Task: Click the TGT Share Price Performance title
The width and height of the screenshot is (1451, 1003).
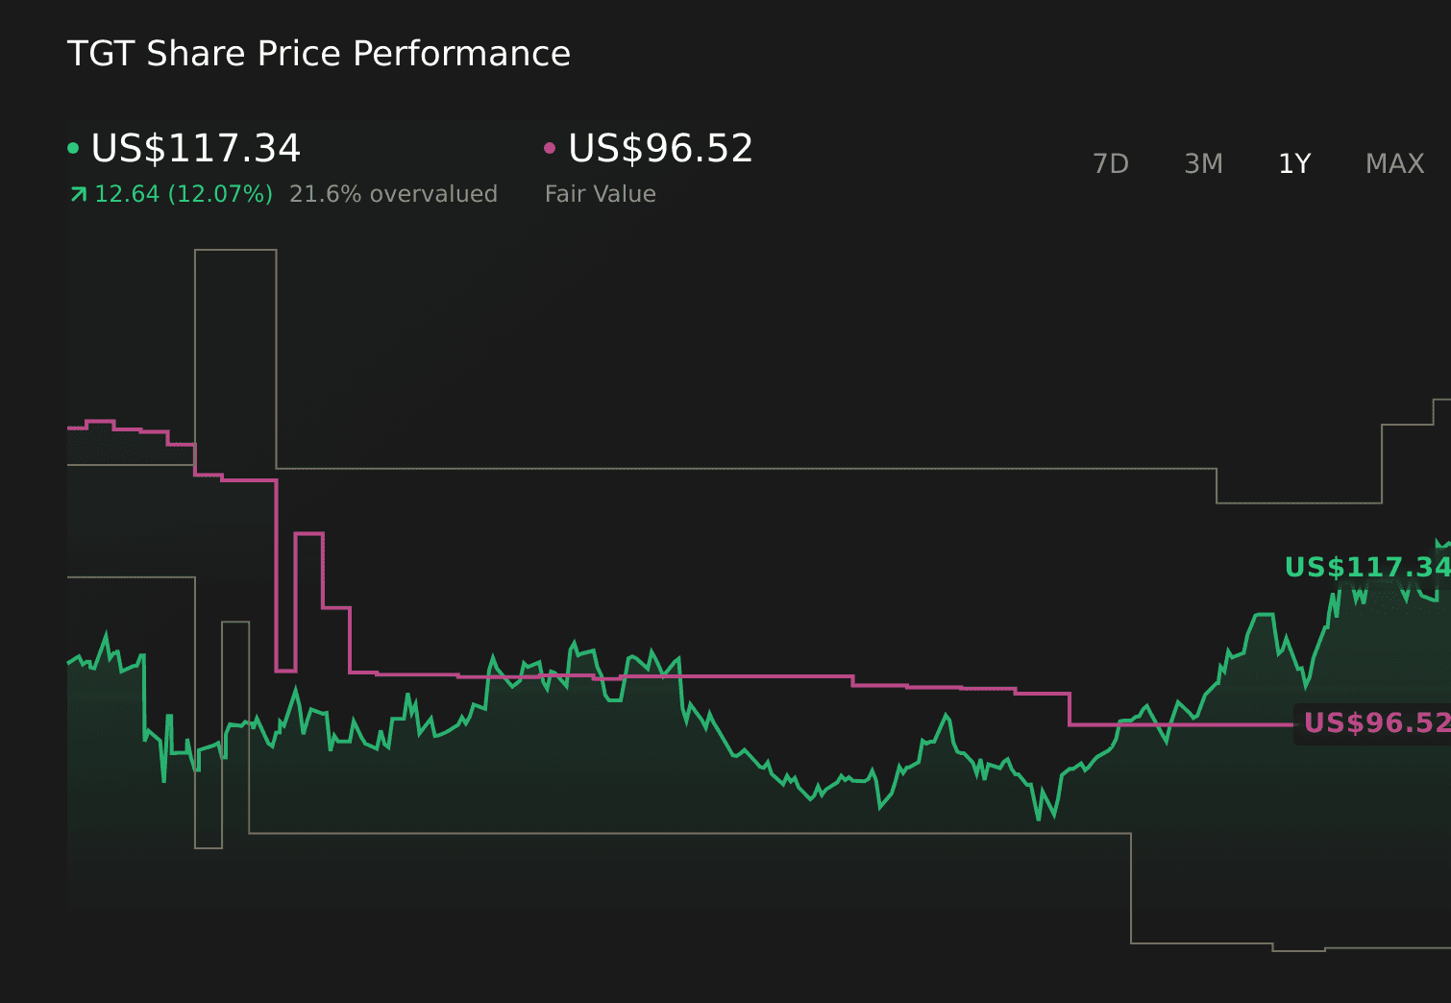Action: 318,54
